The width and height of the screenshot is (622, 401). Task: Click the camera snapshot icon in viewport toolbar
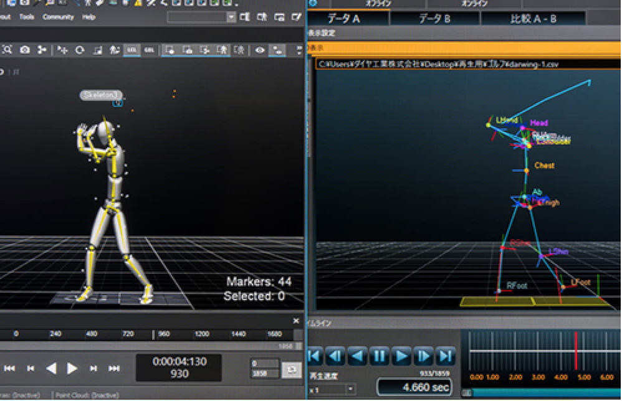(24, 50)
